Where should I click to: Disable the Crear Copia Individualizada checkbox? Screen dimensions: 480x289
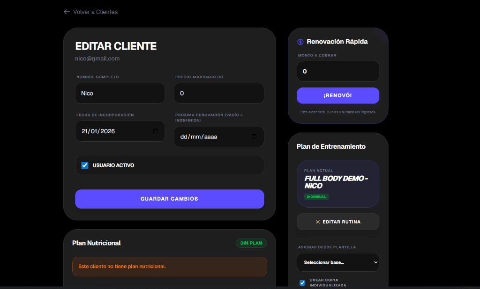tap(302, 282)
